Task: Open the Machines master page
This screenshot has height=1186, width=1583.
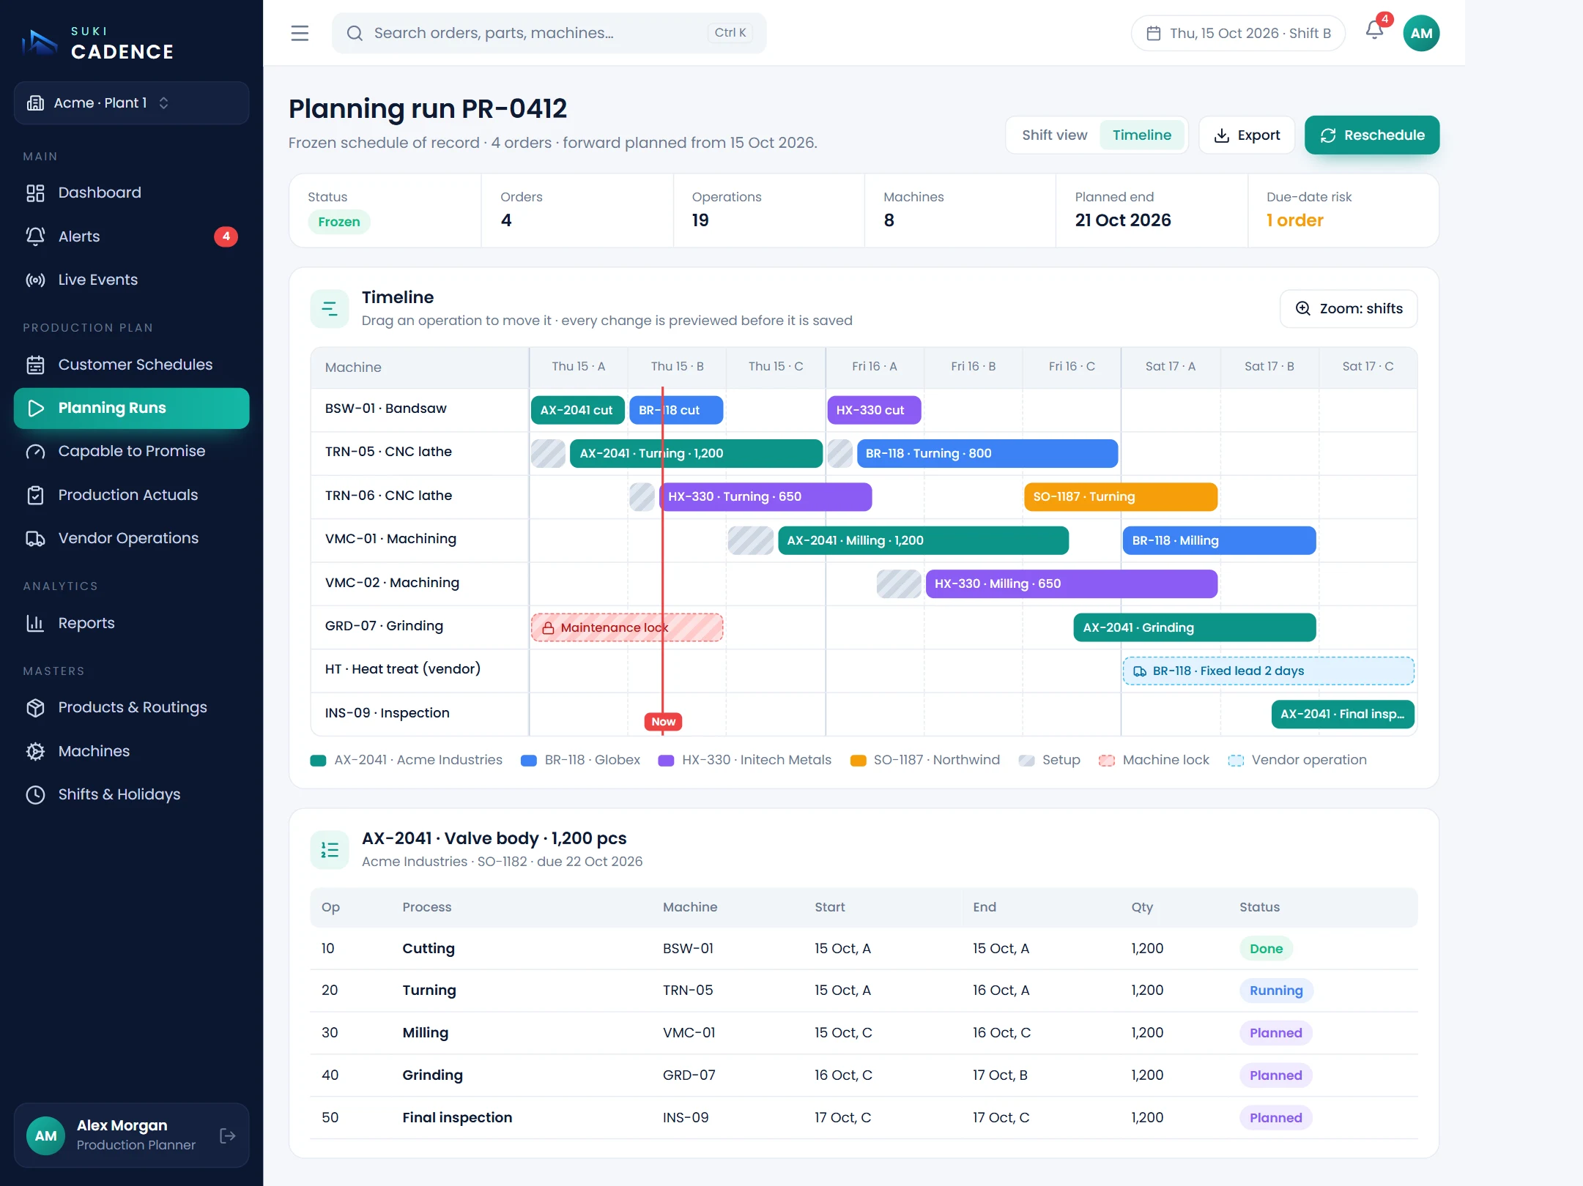Action: click(131, 751)
